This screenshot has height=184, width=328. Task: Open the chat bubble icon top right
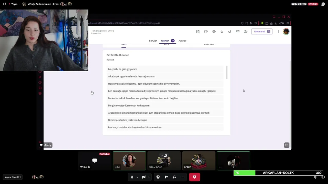pos(323,4)
